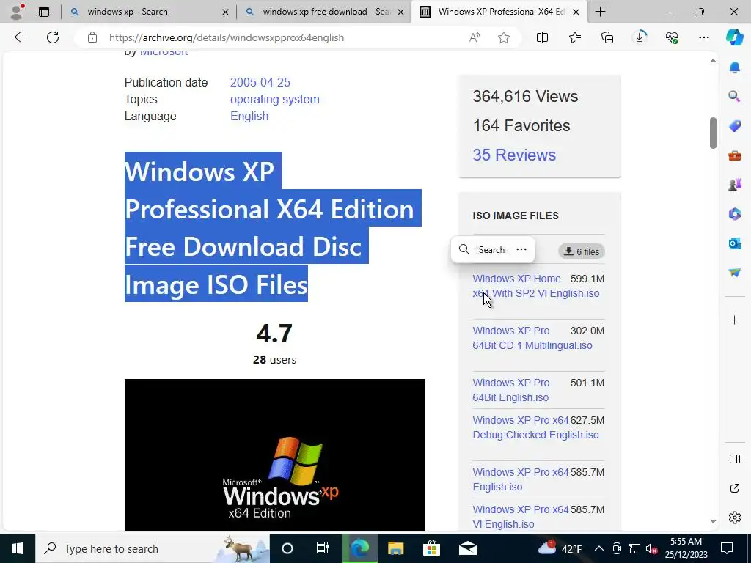Screen dimensions: 751x563
Task: Click the Windows XP x64 Edition image
Action: click(x=275, y=455)
